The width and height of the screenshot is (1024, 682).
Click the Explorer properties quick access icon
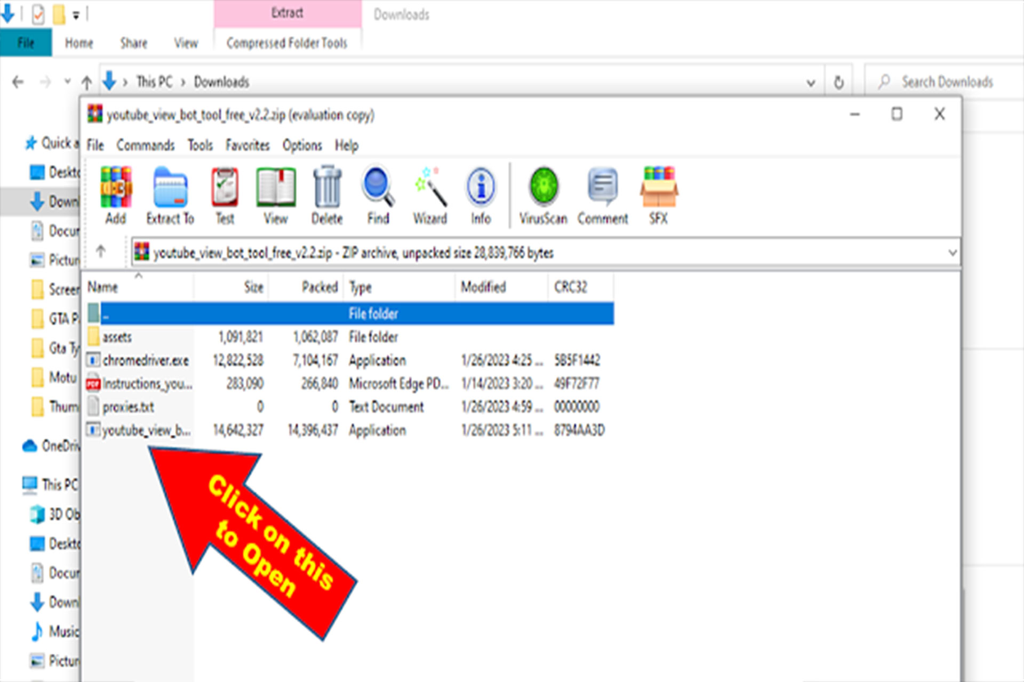(38, 14)
